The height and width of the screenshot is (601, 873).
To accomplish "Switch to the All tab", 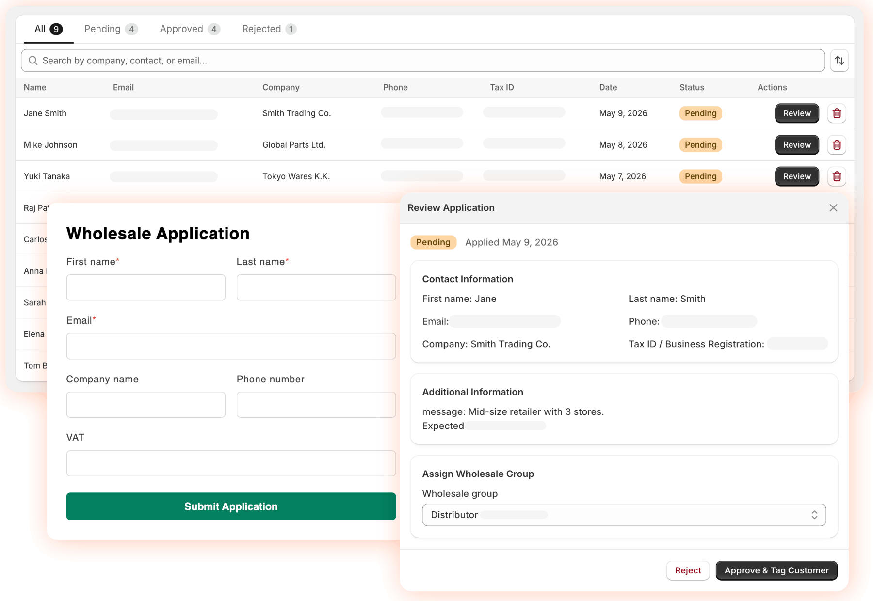I will (48, 29).
